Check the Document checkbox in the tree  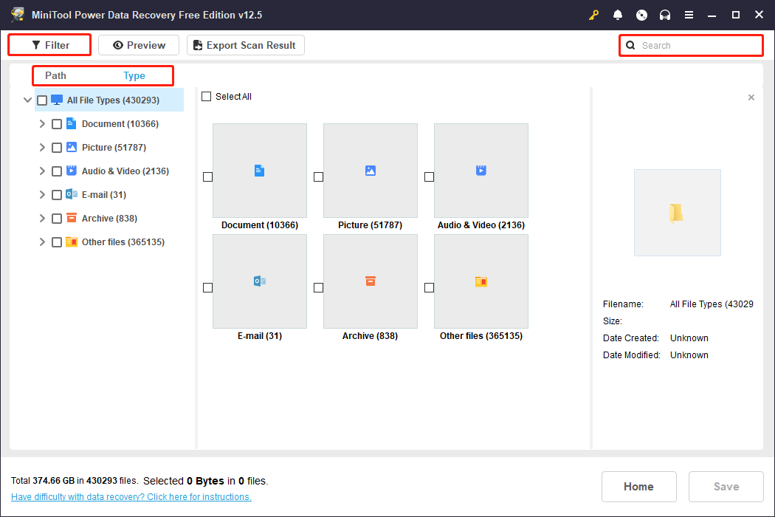click(57, 124)
